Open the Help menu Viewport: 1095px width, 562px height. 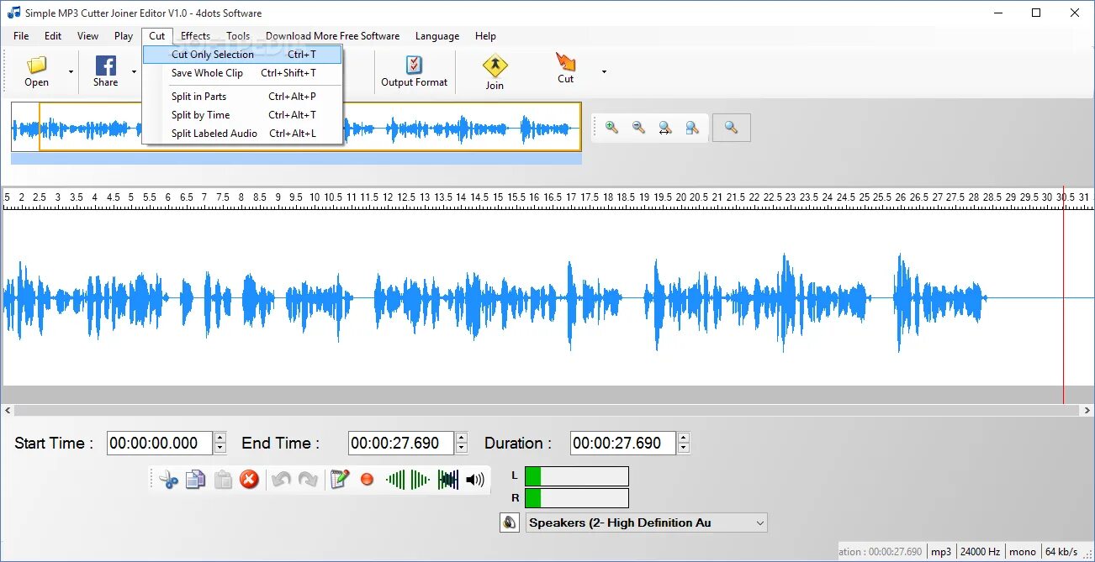pyautogui.click(x=485, y=36)
